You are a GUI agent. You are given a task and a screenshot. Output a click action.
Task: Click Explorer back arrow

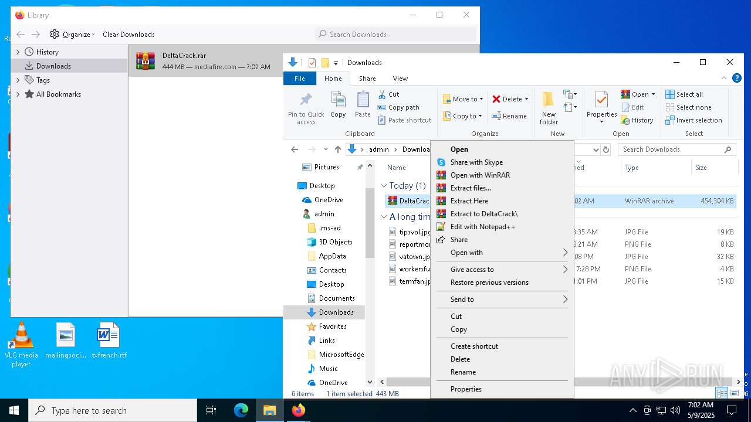click(295, 149)
